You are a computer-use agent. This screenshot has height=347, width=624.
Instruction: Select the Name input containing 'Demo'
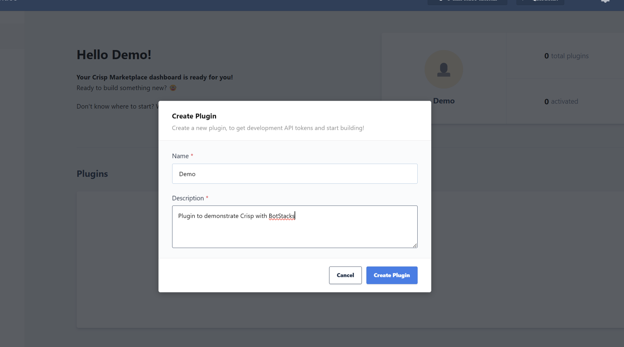tap(294, 173)
